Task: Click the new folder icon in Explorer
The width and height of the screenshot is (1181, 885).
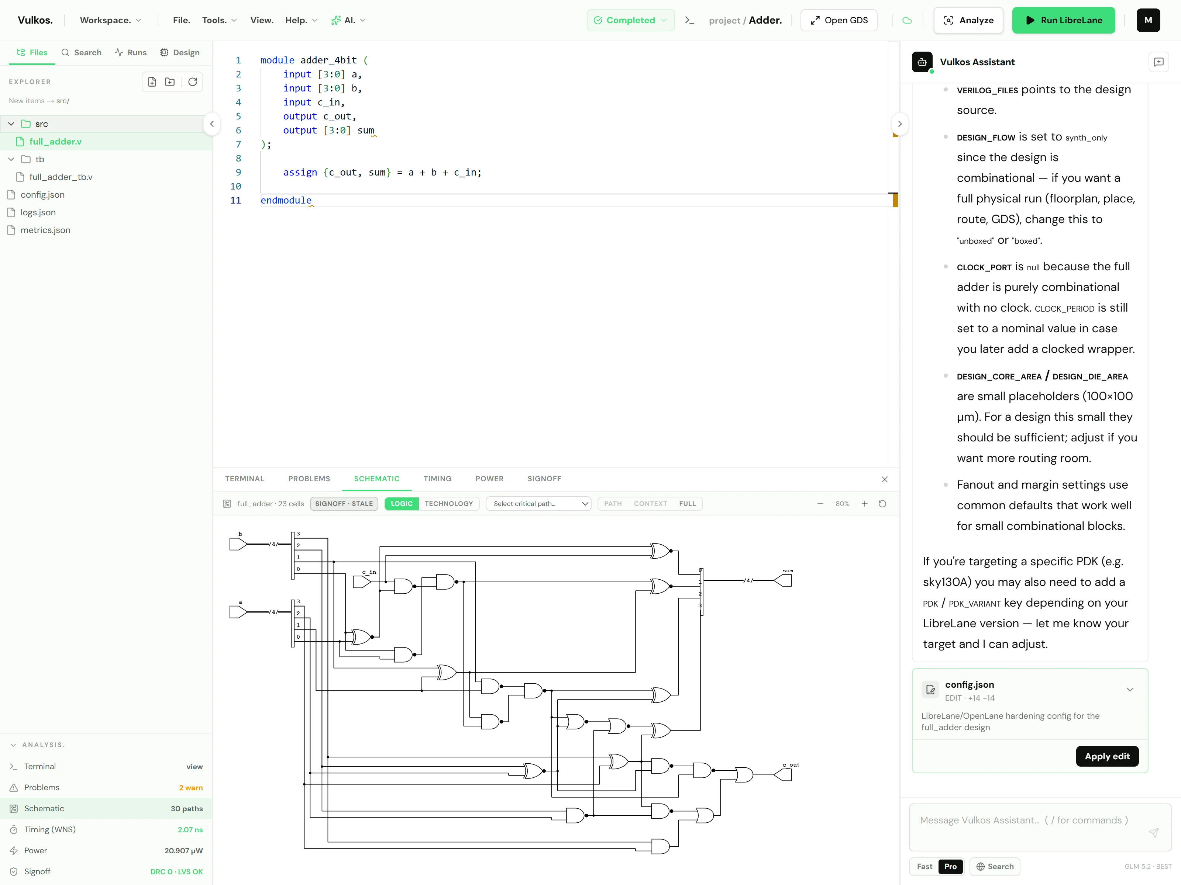Action: [170, 81]
